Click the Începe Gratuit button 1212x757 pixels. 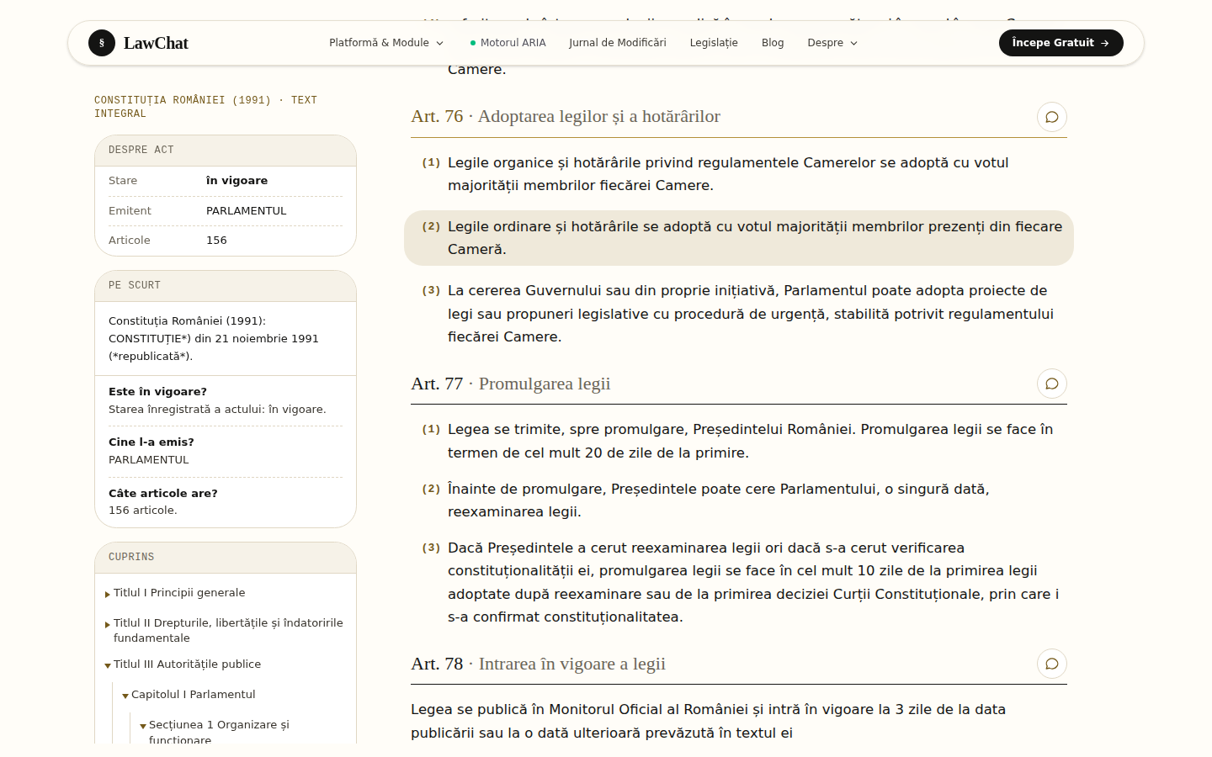[x=1061, y=43]
